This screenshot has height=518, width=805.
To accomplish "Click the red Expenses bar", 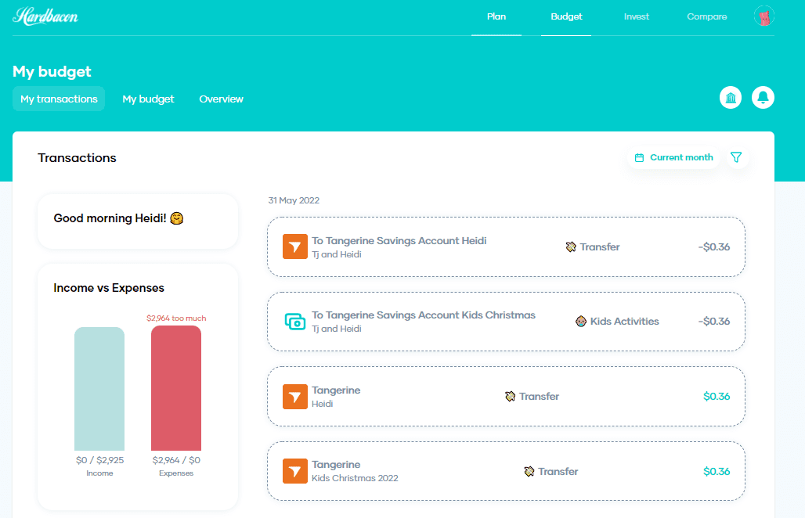I will (x=176, y=388).
